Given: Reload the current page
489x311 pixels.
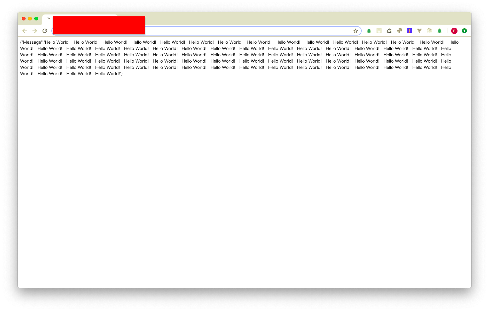Looking at the screenshot, I should tap(45, 31).
